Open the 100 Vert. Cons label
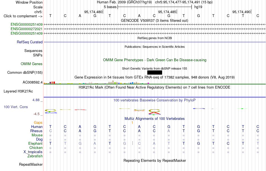Viewport: 266px width, 171px height. [x=16, y=107]
